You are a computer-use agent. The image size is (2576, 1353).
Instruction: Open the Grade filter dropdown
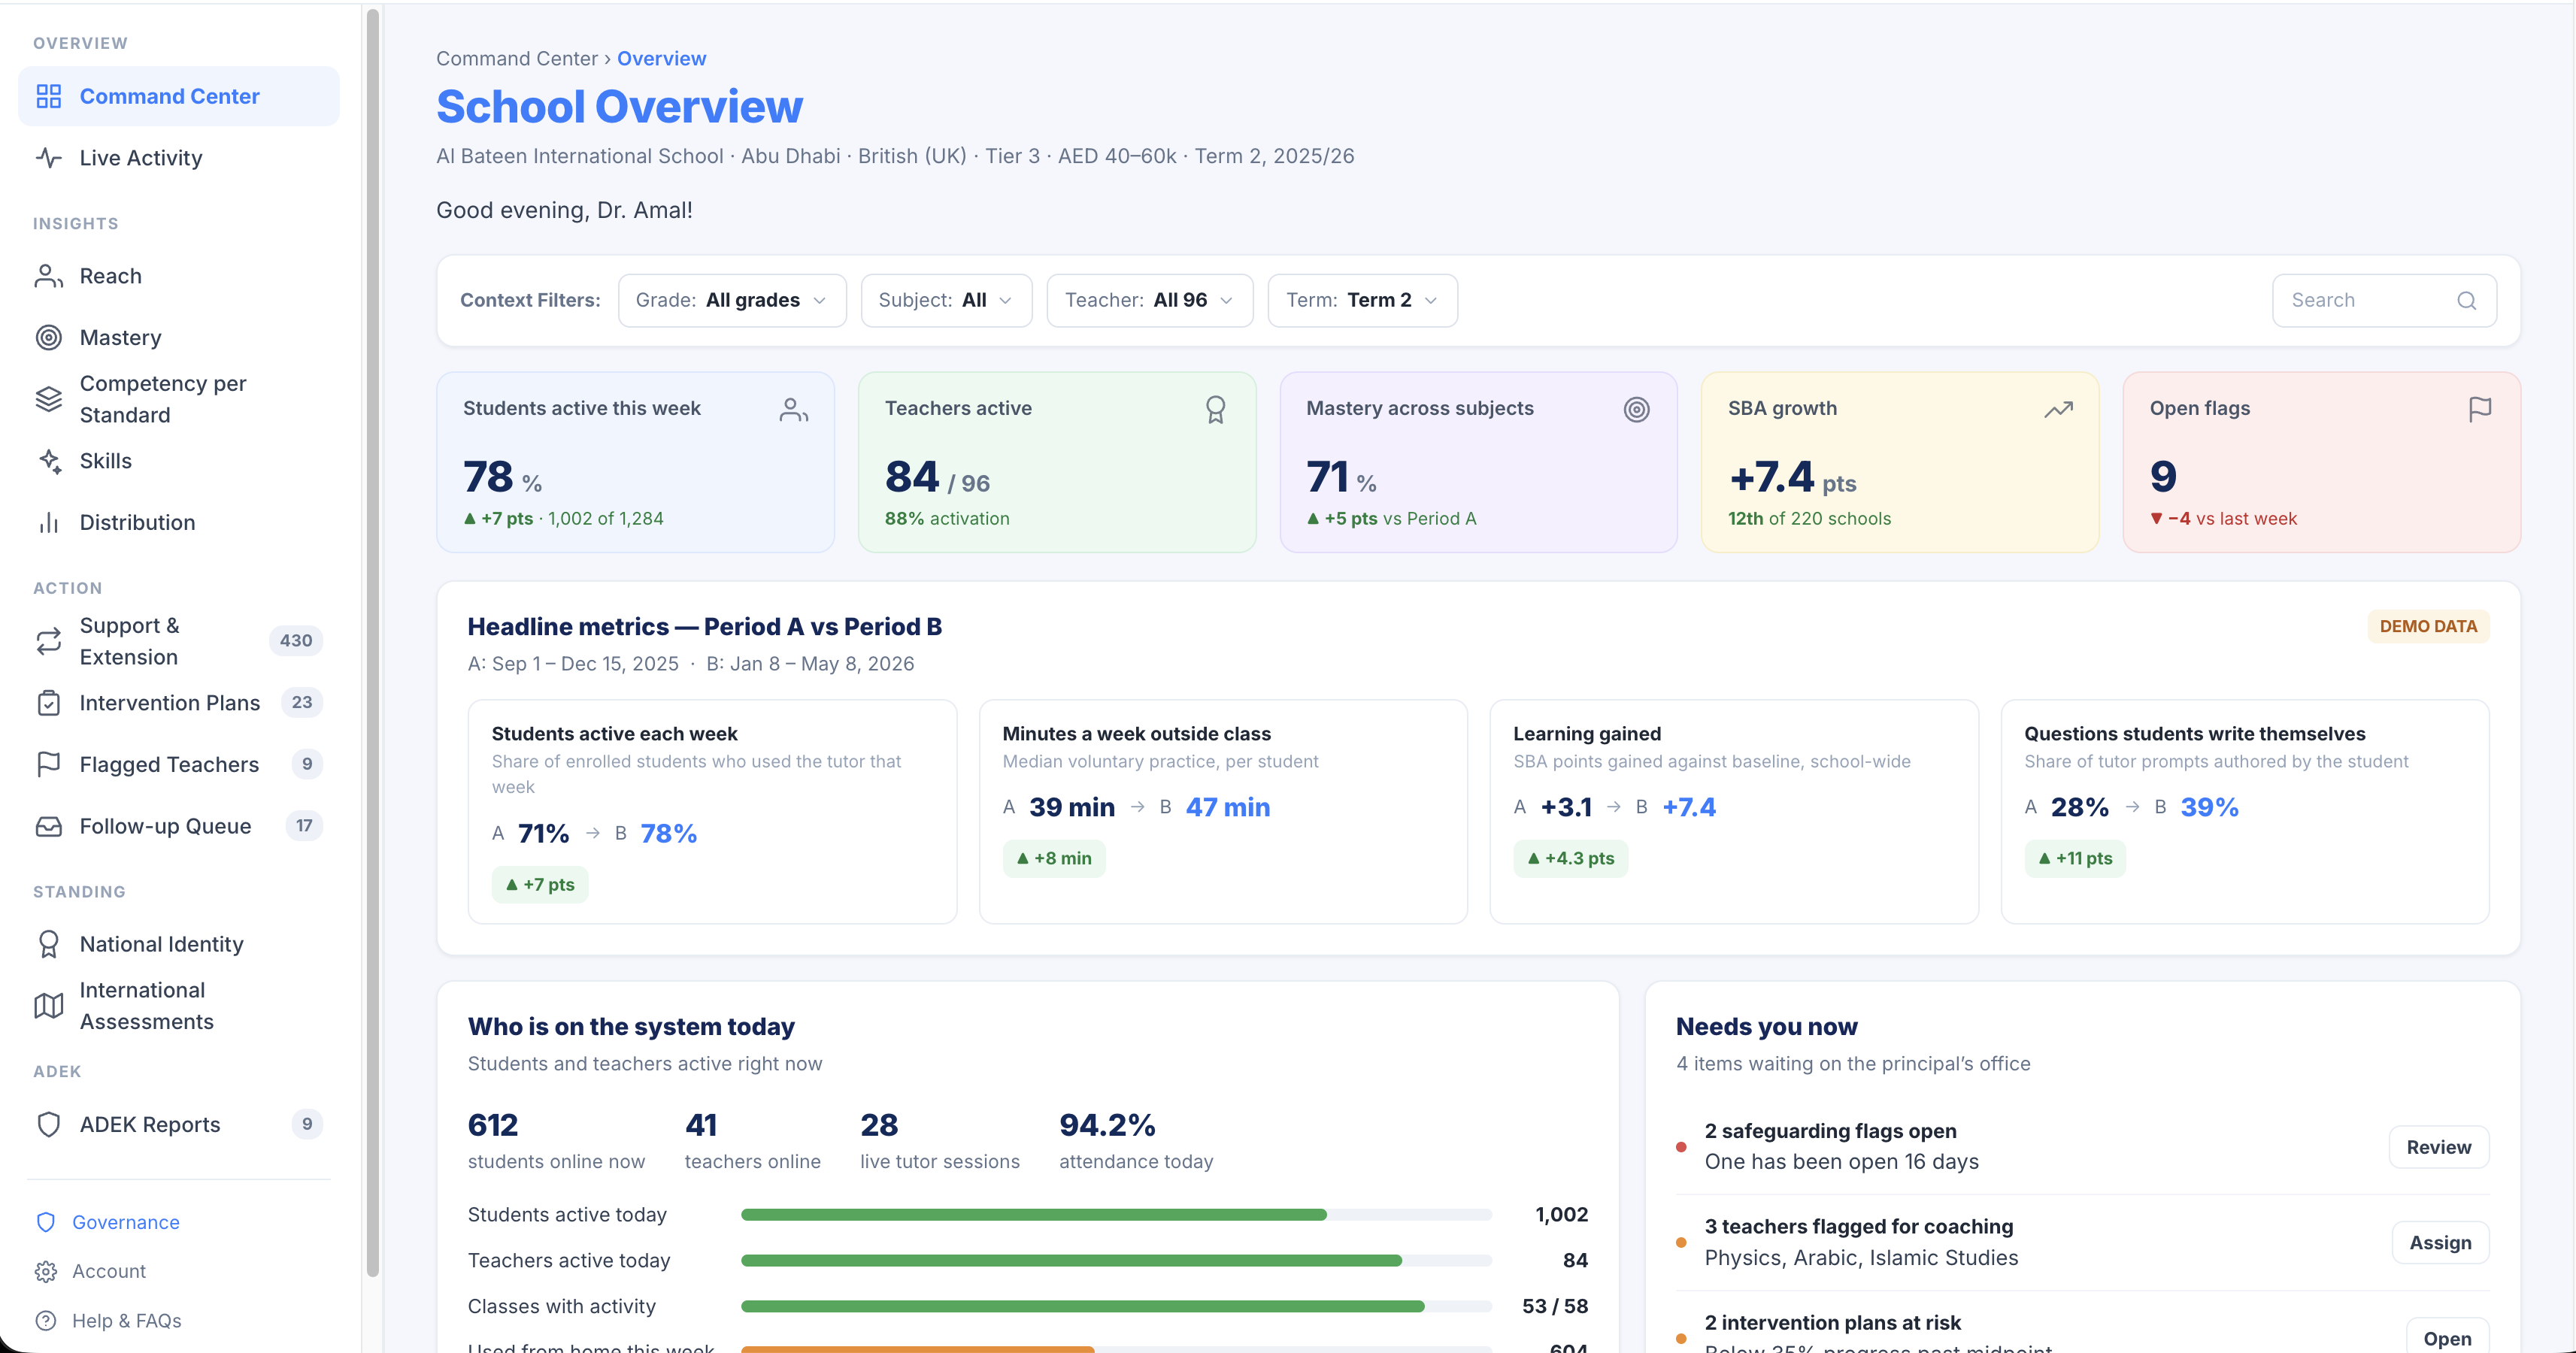pyautogui.click(x=732, y=300)
